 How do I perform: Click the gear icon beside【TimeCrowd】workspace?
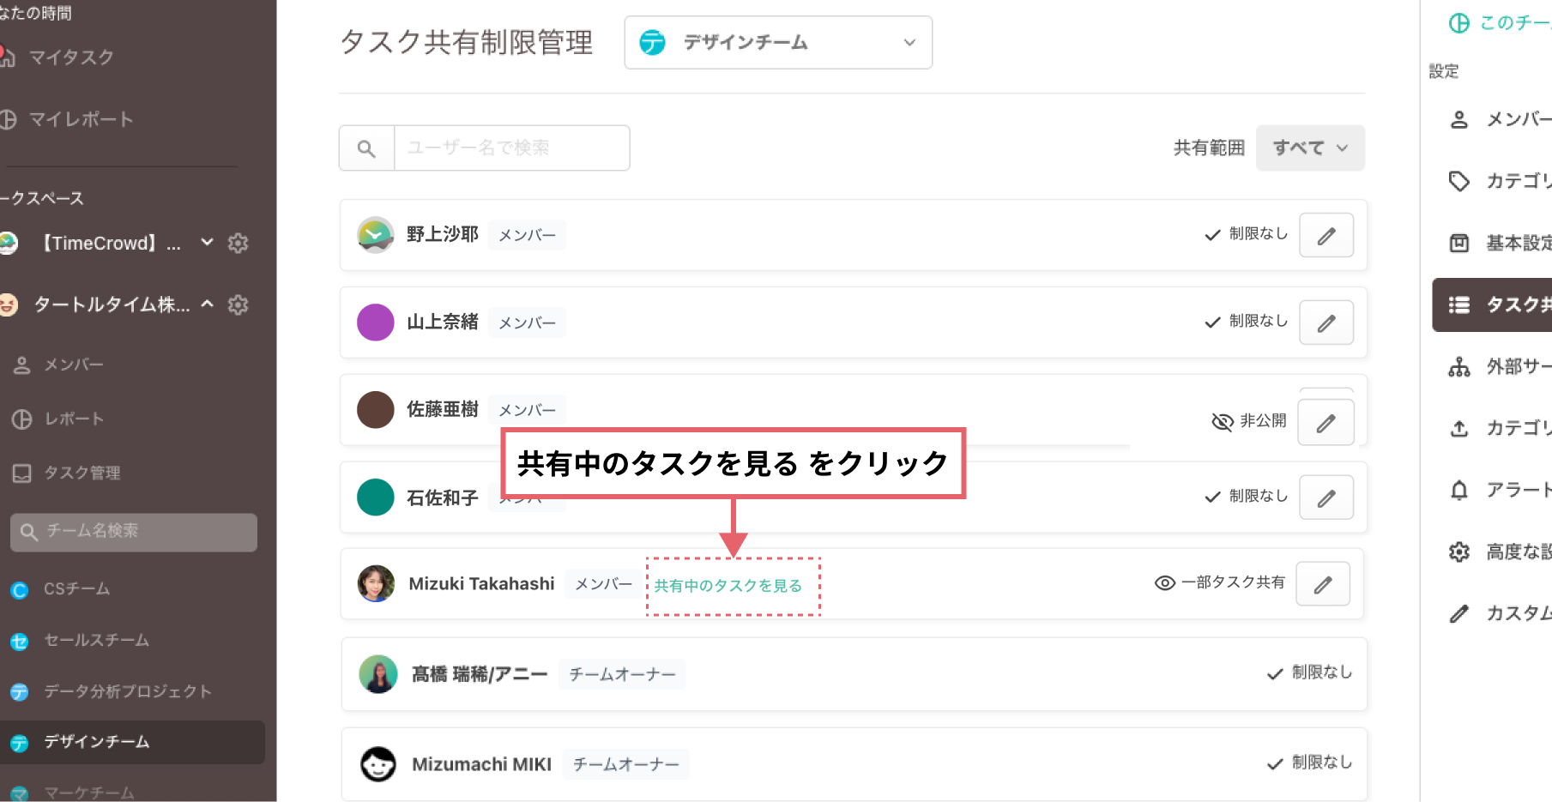238,244
